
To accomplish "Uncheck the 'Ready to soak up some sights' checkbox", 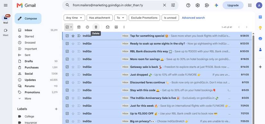I will click(x=67, y=44).
